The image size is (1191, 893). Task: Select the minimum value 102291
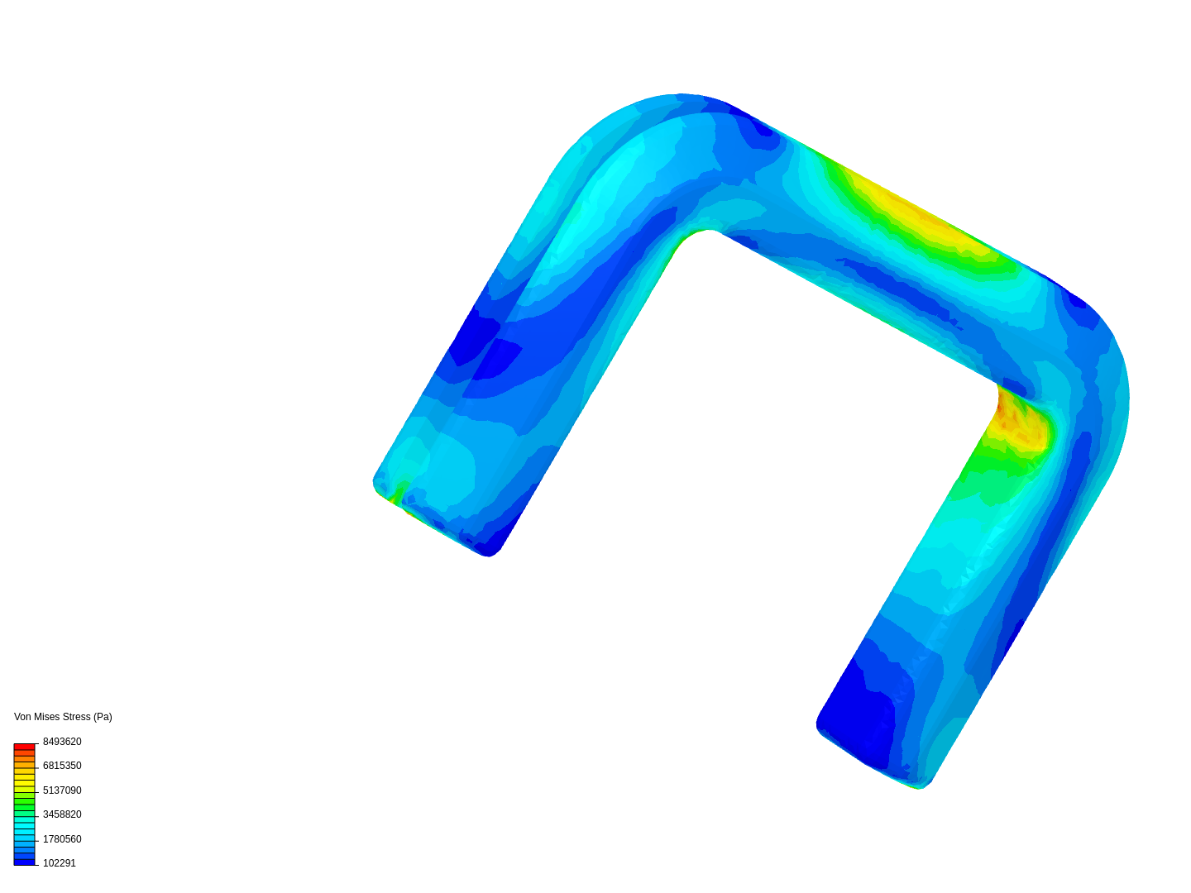click(60, 863)
